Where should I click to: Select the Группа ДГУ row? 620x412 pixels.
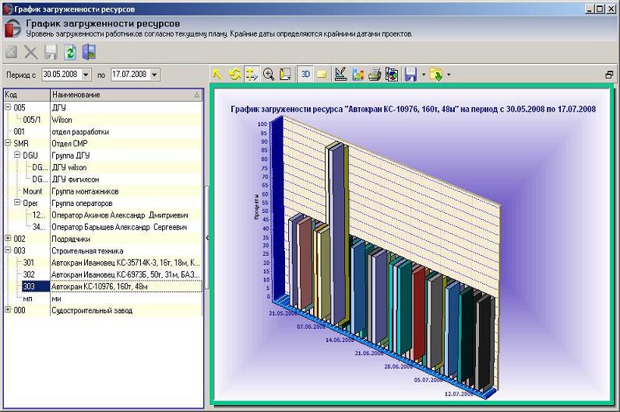(103, 155)
